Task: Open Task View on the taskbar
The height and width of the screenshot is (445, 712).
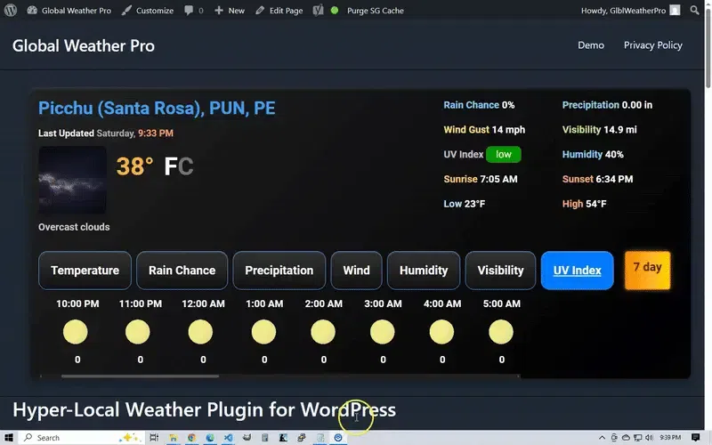Action: (154, 437)
